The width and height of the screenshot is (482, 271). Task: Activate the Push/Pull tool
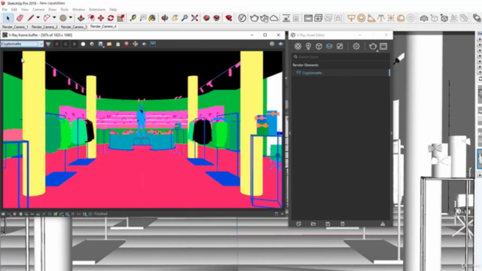click(x=81, y=18)
